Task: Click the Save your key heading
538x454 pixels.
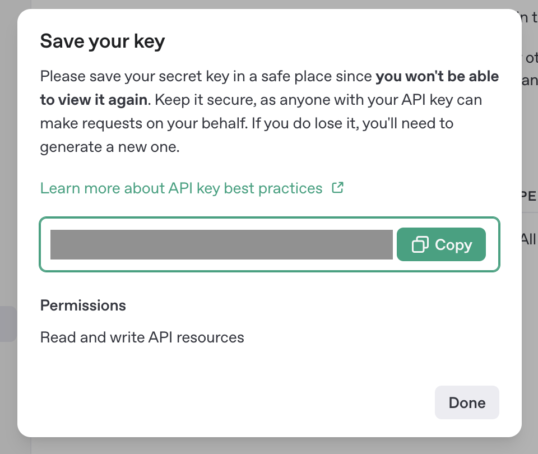Action: [102, 41]
